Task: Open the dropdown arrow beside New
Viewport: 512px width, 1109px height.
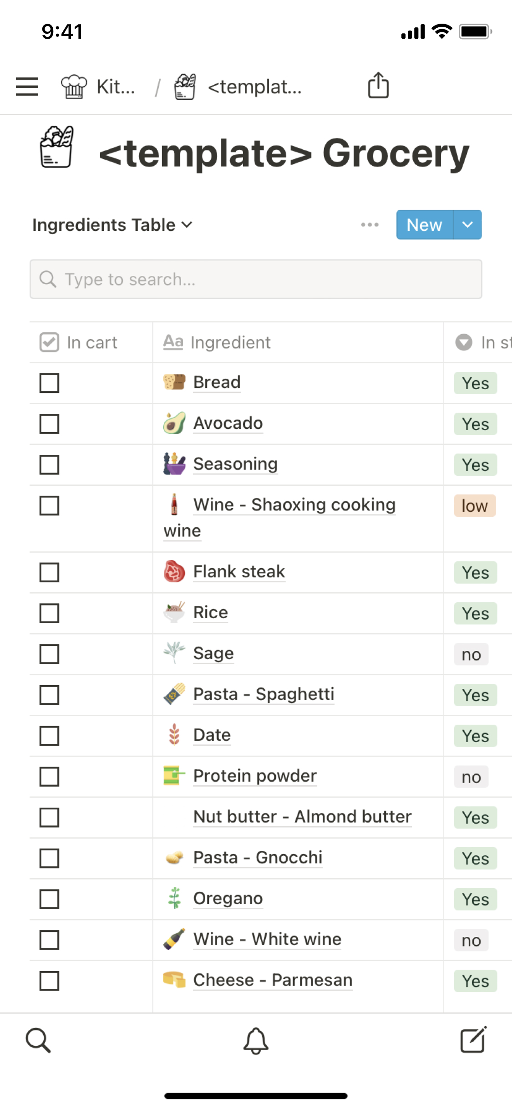Action: pos(467,224)
